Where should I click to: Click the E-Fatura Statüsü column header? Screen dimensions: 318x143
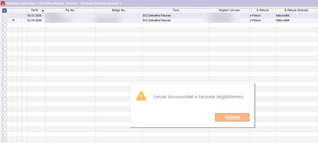(297, 10)
